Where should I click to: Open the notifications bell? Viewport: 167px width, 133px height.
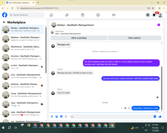(154, 15)
